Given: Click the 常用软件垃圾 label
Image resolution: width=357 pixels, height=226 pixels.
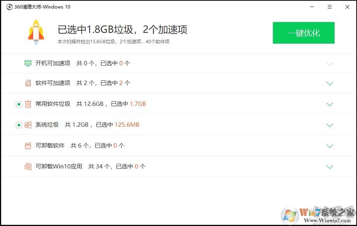Looking at the screenshot, I should (x=53, y=104).
